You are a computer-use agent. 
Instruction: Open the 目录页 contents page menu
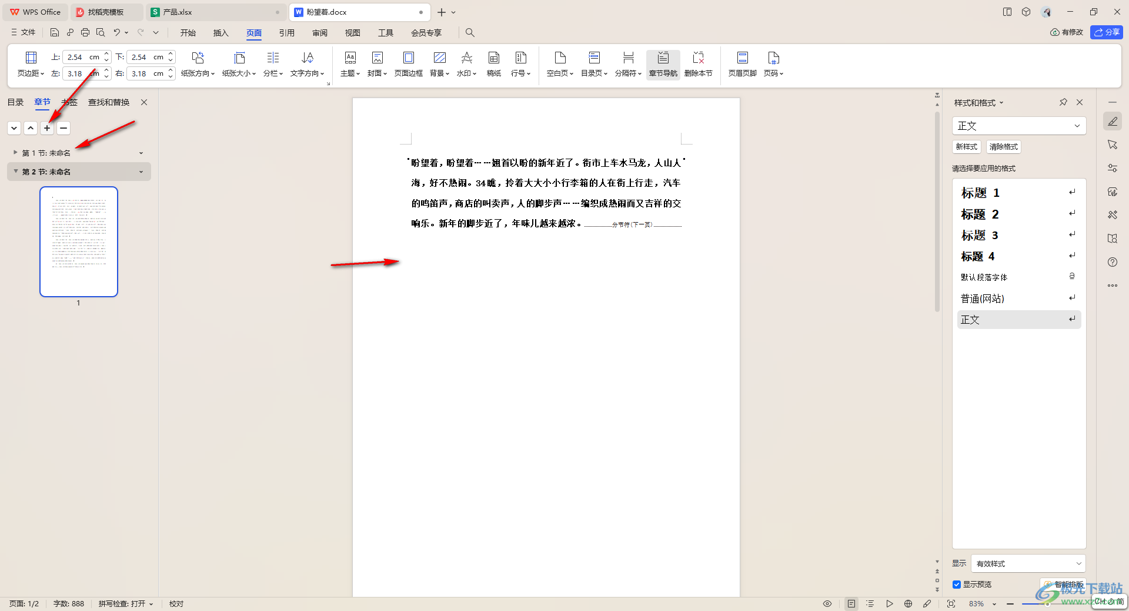coord(594,64)
